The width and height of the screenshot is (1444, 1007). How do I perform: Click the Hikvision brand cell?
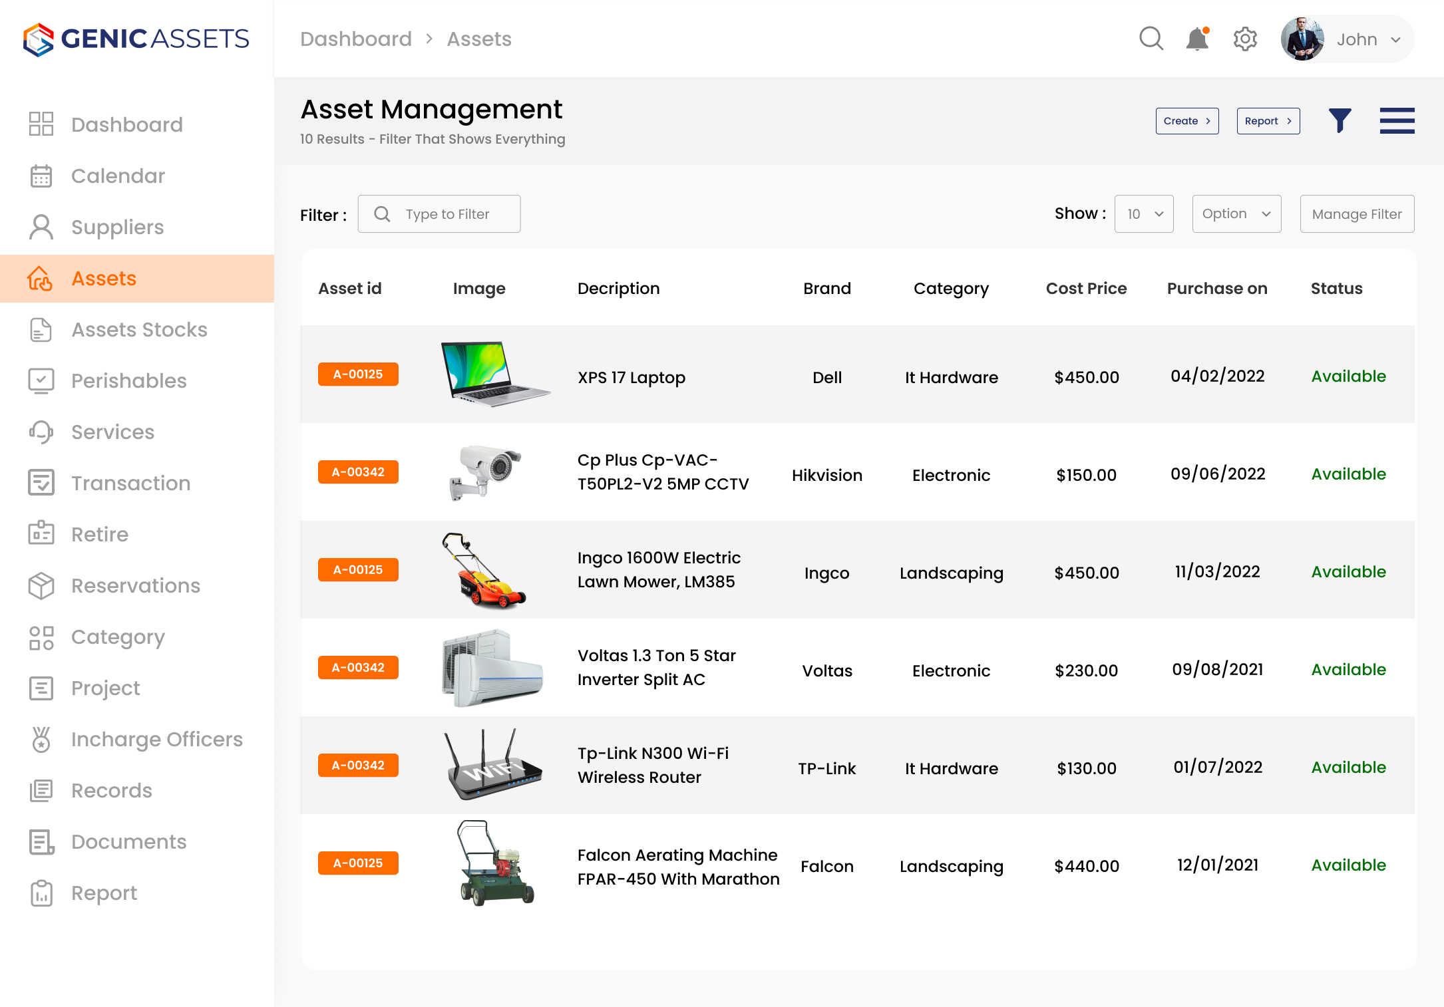tap(826, 475)
